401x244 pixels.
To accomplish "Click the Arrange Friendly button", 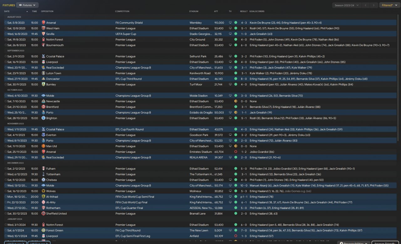I will (x=385, y=243).
